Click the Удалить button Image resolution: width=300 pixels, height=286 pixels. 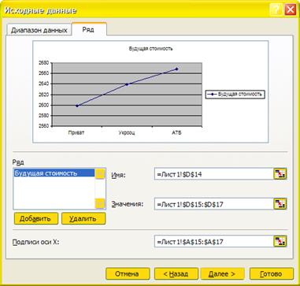click(83, 218)
